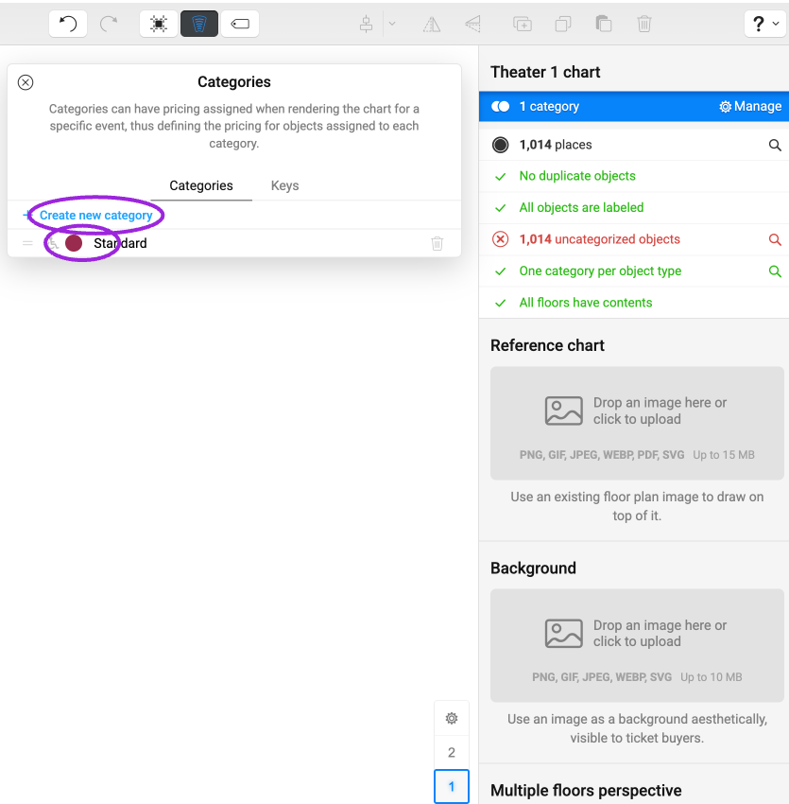Toggle accessibility icon on Standard category
The width and height of the screenshot is (789, 804).
53,243
